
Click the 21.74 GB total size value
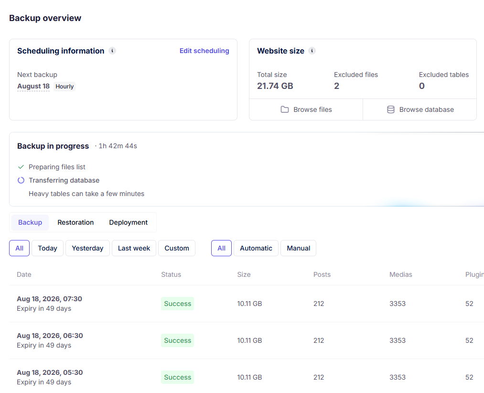point(275,86)
